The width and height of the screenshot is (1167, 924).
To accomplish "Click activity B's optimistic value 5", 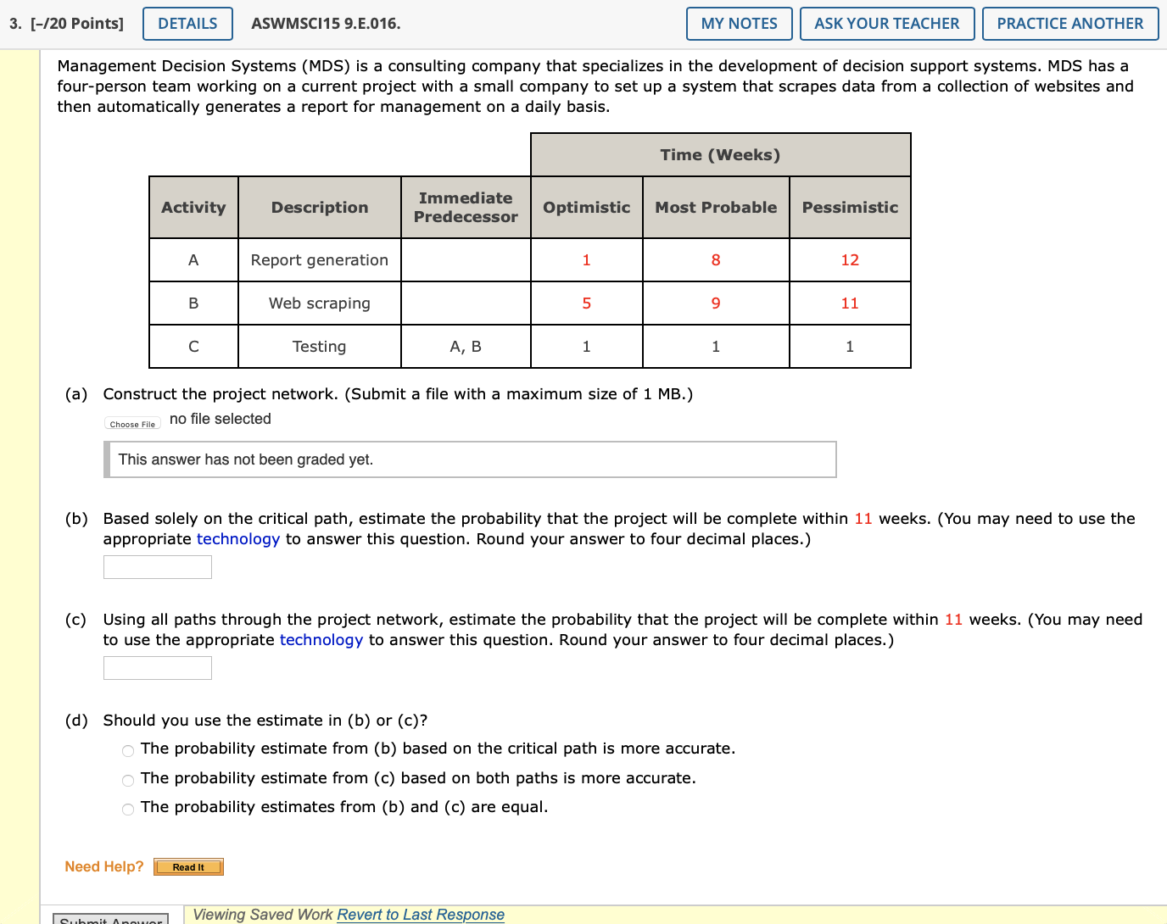I will tap(587, 303).
